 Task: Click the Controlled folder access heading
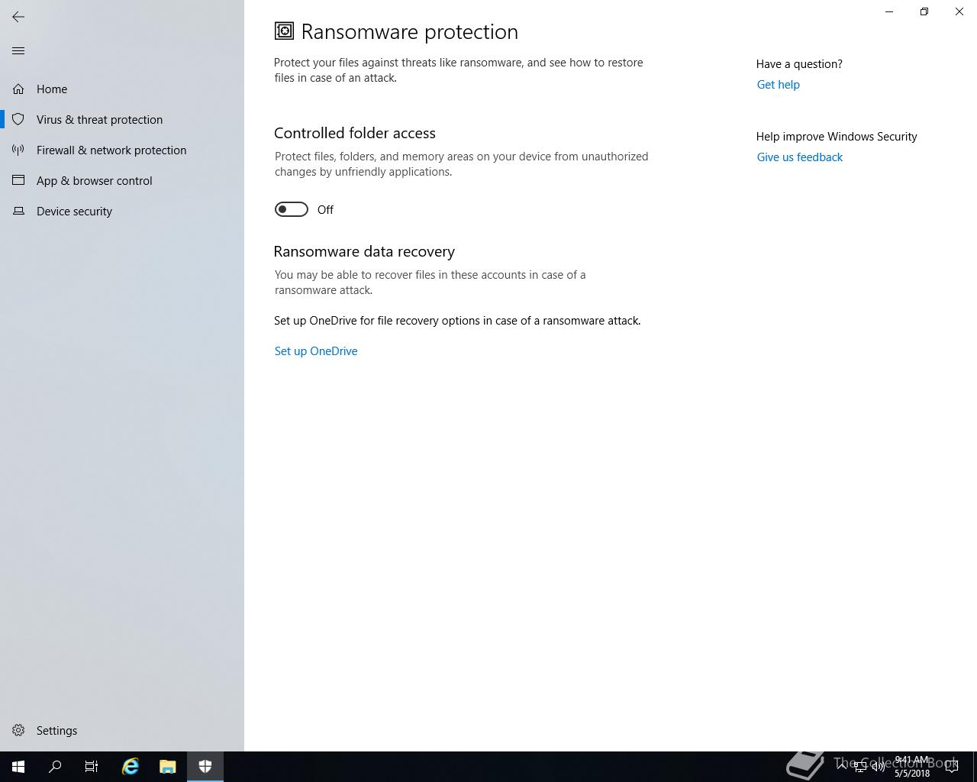(355, 133)
